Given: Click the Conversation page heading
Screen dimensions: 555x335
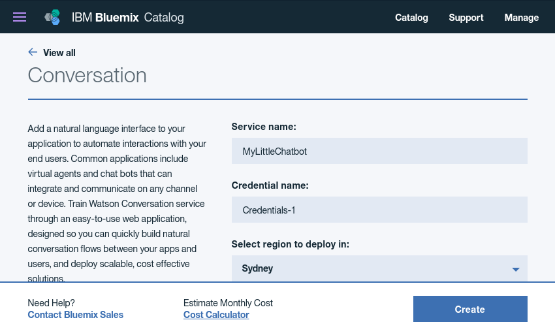Looking at the screenshot, I should pyautogui.click(x=87, y=75).
